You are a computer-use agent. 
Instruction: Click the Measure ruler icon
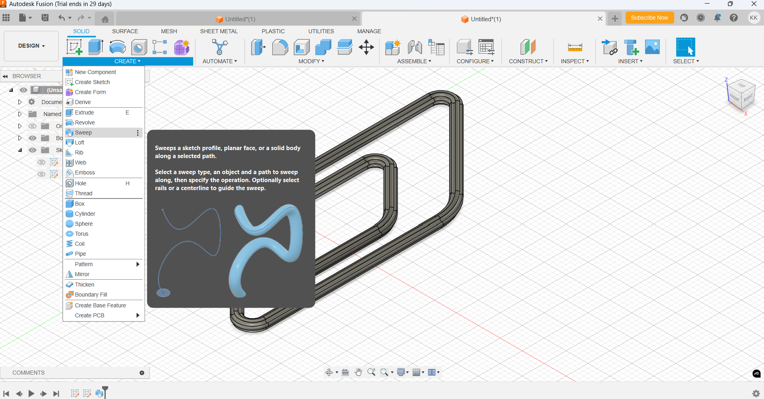(575, 47)
